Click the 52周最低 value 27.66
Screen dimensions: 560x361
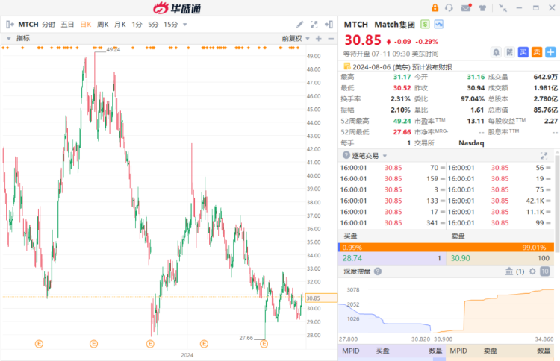[x=402, y=132]
